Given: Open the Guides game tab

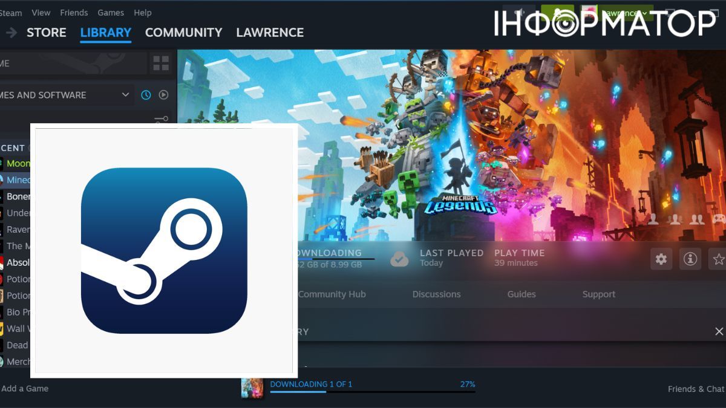Looking at the screenshot, I should coord(522,294).
